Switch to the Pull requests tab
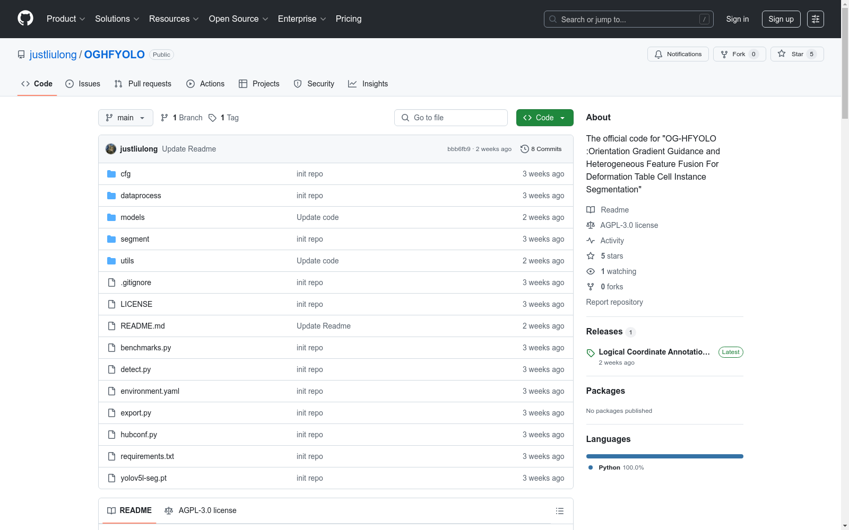Screen dimensions: 849x530 coord(143,84)
